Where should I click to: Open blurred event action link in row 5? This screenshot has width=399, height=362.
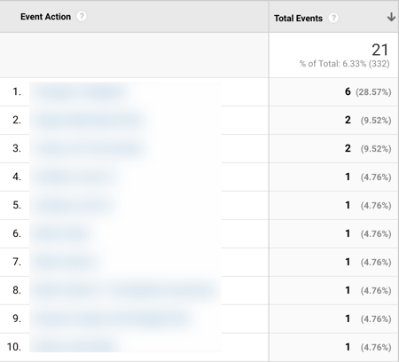[x=74, y=205]
